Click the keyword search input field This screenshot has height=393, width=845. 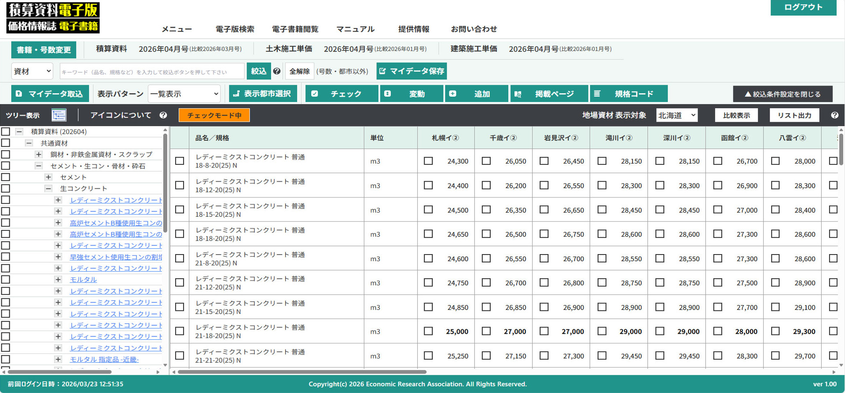pyautogui.click(x=151, y=71)
